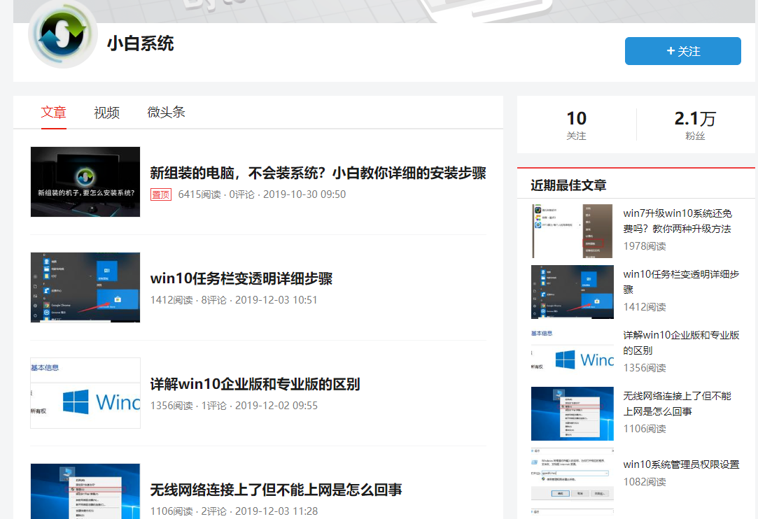Open sidebar article win10系统管理员权限设置
This screenshot has height=519, width=758.
(681, 464)
